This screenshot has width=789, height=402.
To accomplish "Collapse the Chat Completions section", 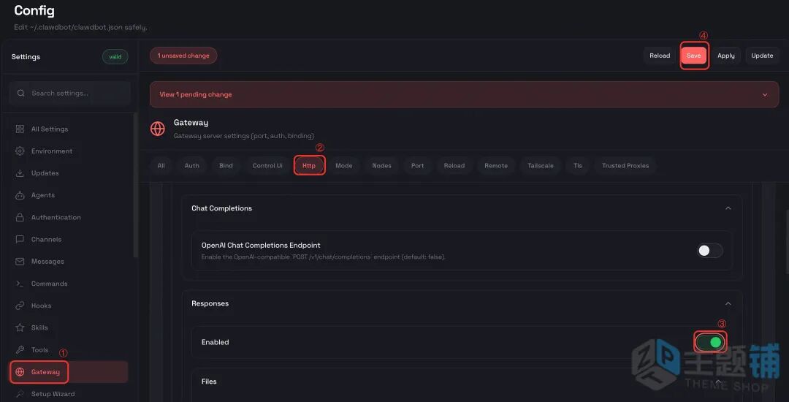I will pyautogui.click(x=728, y=208).
